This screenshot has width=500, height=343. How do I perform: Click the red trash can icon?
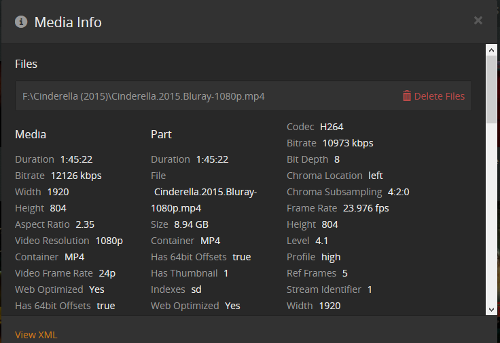(x=407, y=96)
